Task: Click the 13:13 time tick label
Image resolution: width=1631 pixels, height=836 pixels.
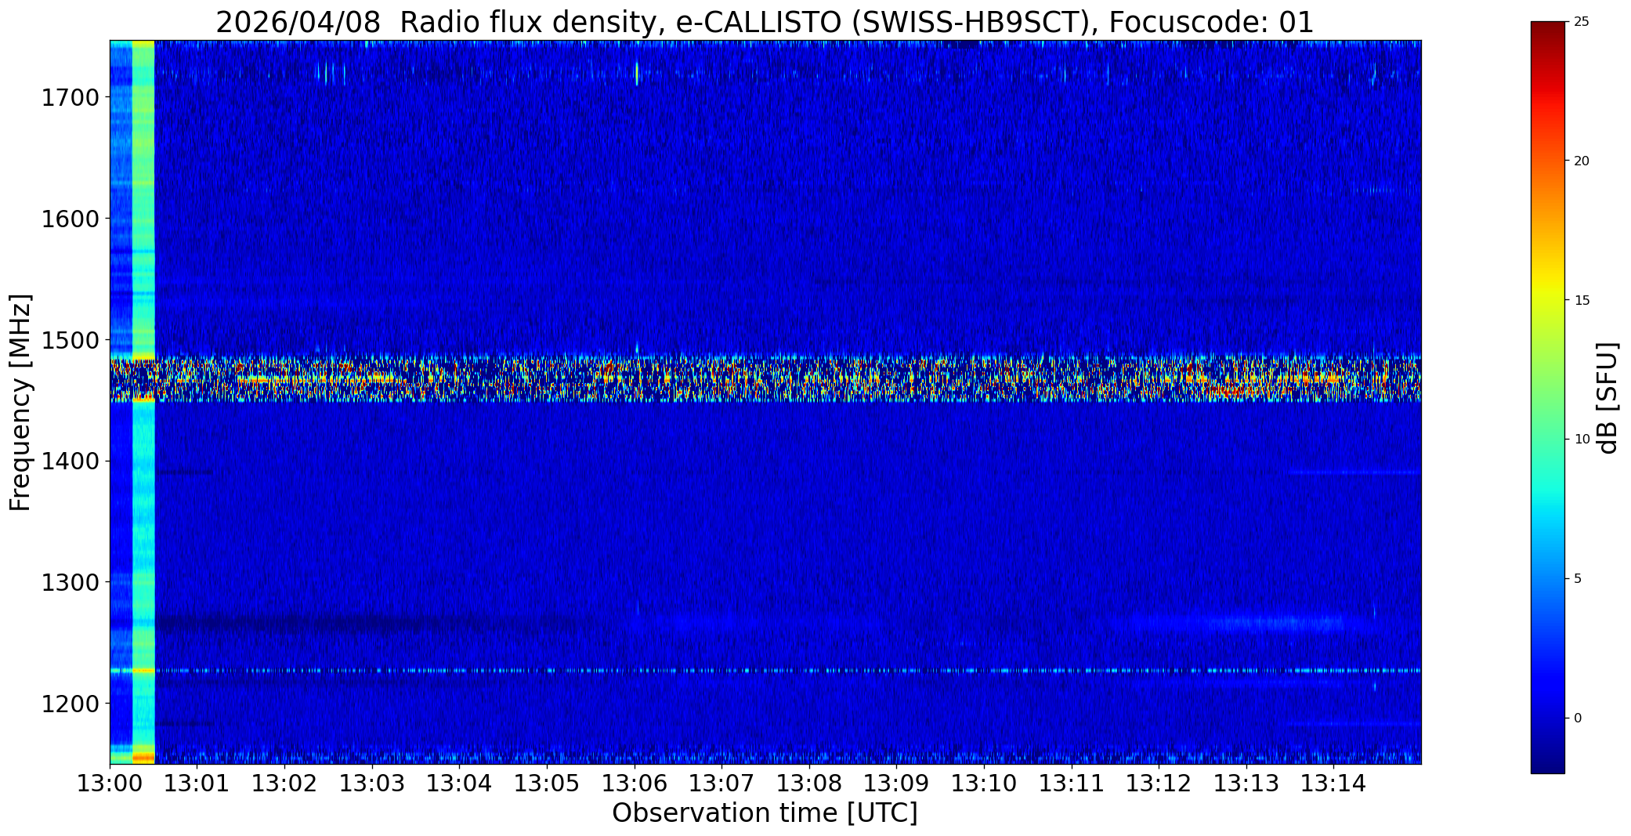Action: coord(1247,784)
